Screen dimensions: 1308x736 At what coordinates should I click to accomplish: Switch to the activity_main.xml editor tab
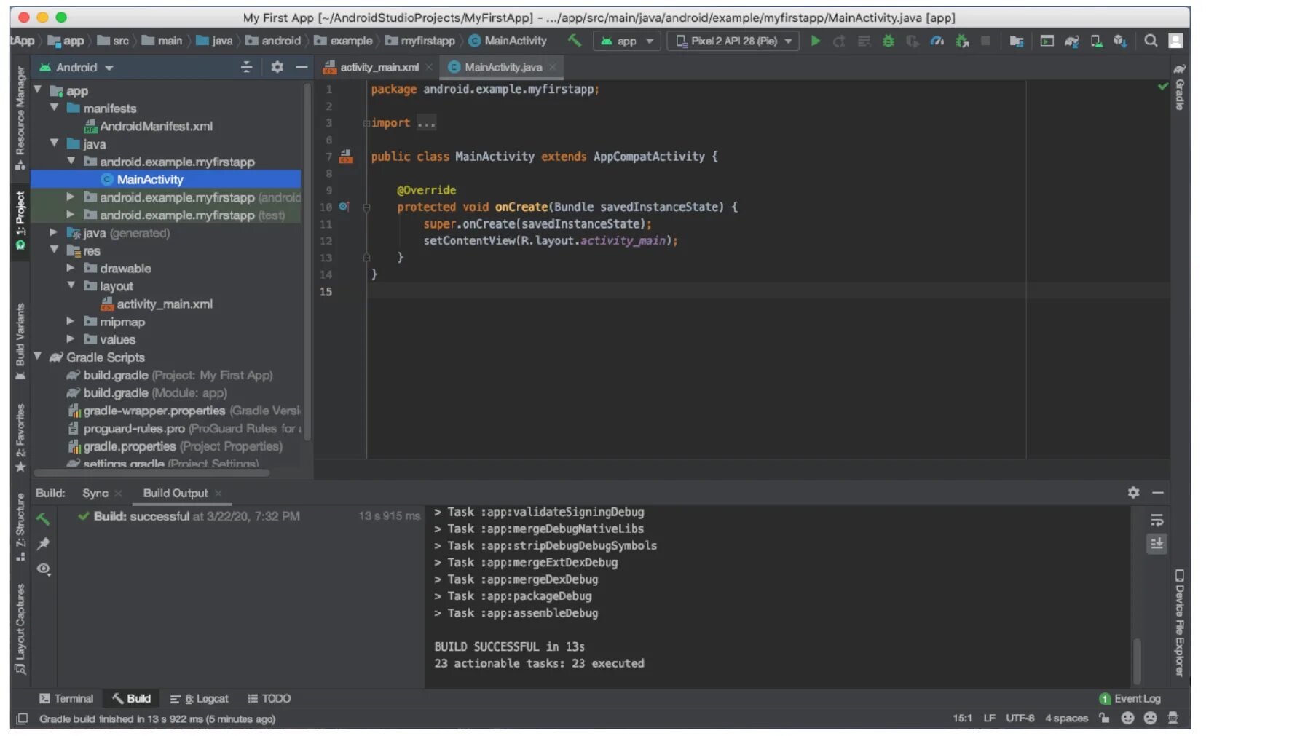click(x=379, y=67)
